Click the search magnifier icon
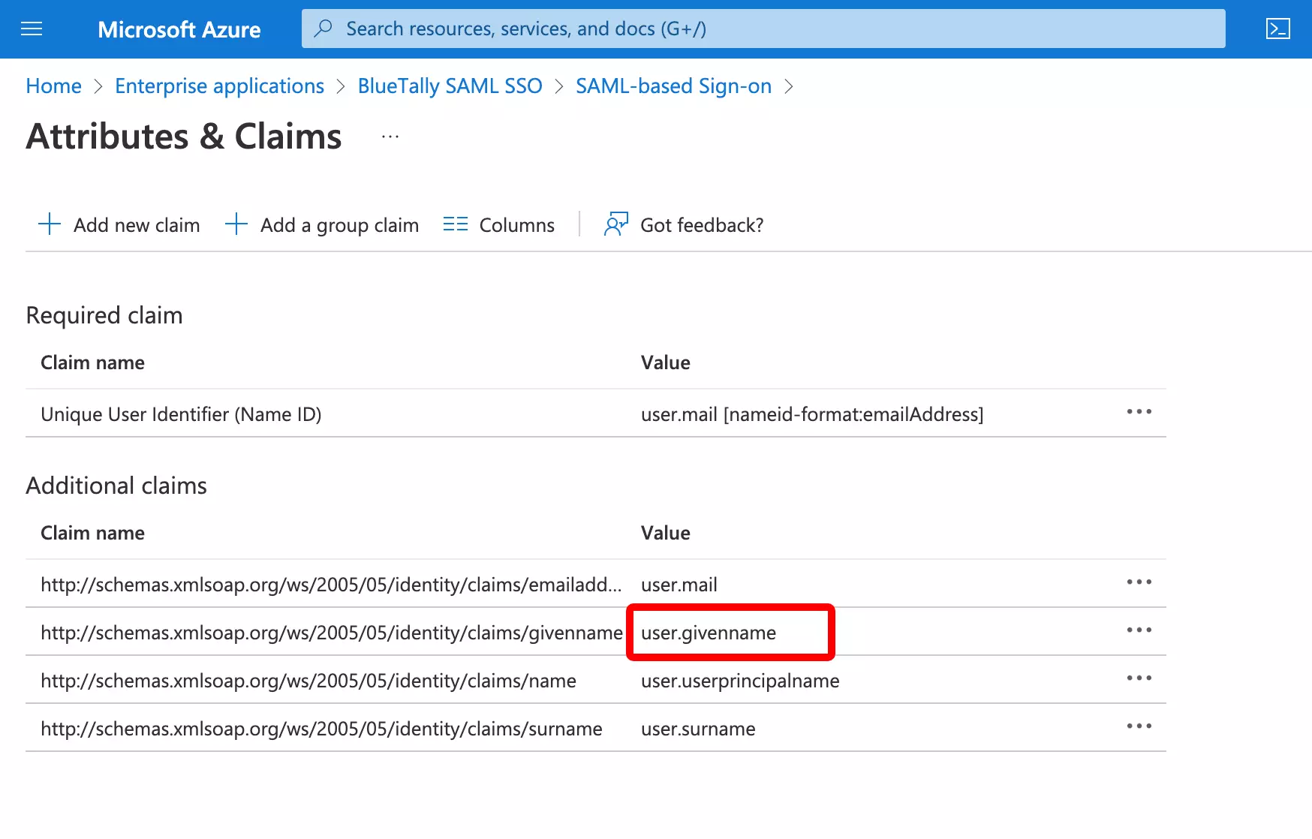Image resolution: width=1312 pixels, height=839 pixels. pos(323,29)
